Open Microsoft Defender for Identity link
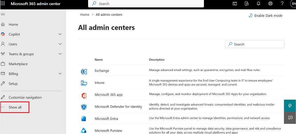 coord(118,107)
